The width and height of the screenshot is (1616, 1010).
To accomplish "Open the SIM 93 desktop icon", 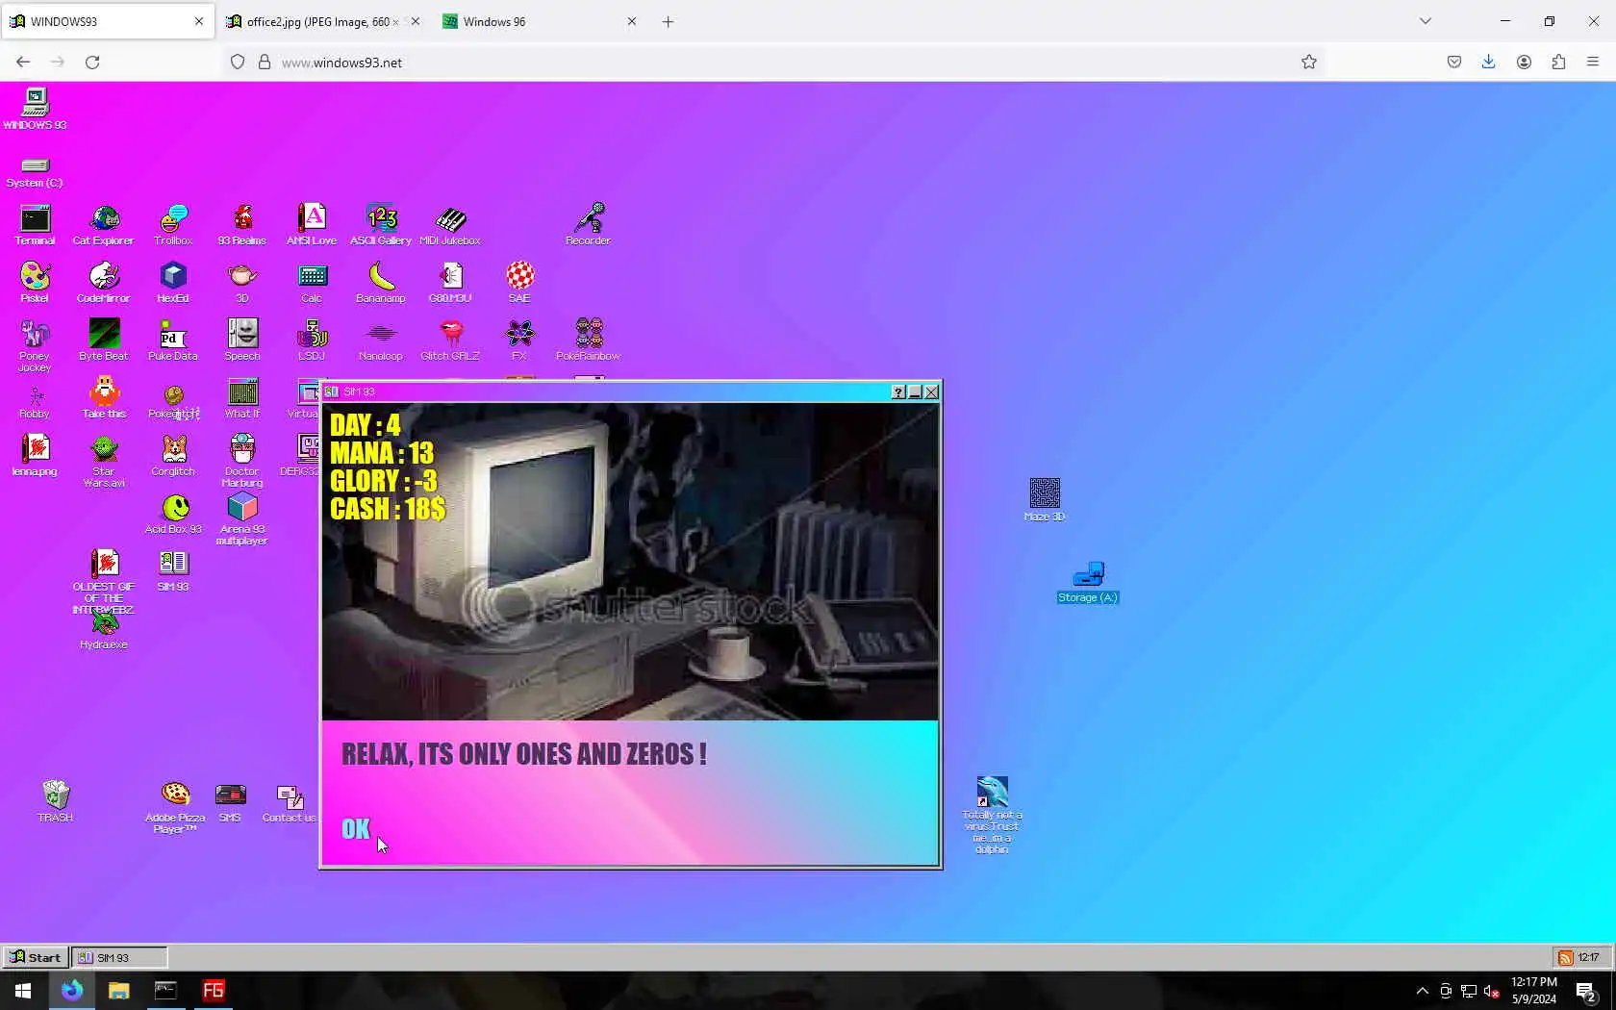I will (173, 571).
